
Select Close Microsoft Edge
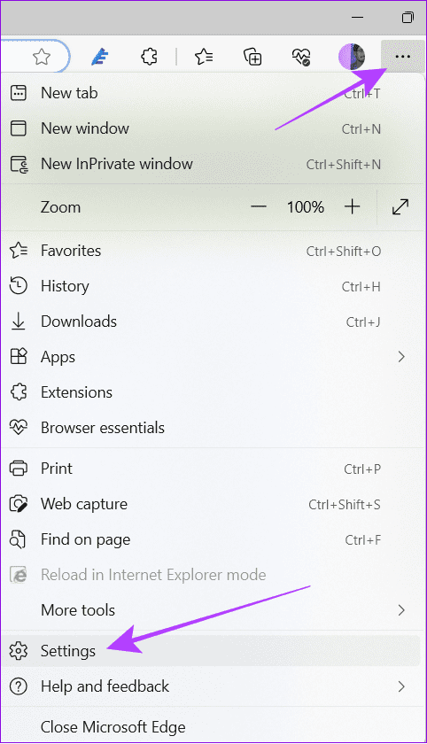(x=212, y=727)
